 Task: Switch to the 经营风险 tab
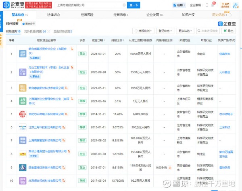point(87,15)
